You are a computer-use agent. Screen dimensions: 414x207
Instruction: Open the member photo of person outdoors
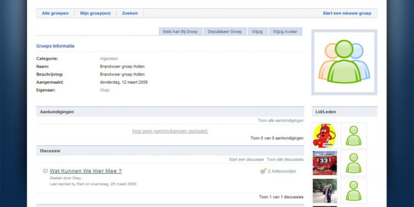(x=325, y=190)
